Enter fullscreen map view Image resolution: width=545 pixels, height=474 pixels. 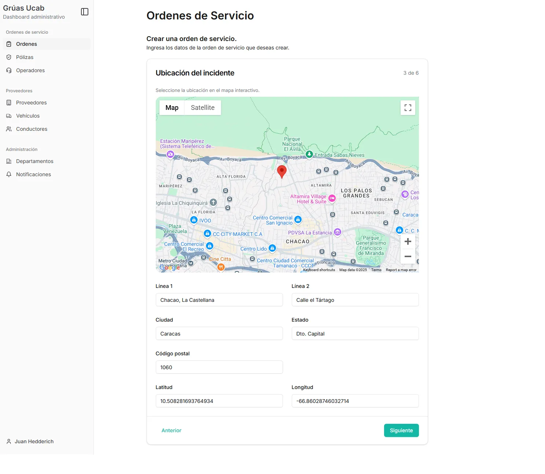coord(408,107)
